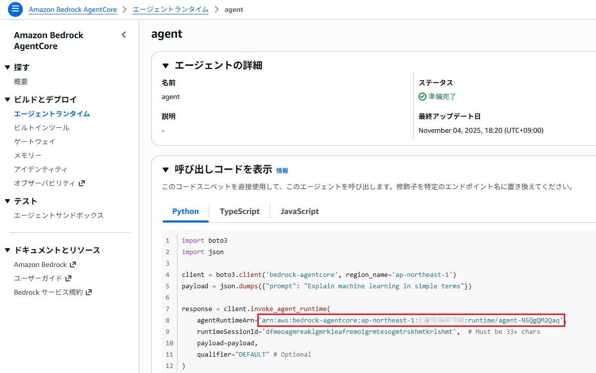Go to Amazon Bedrock AgentCore breadcrumb
This screenshot has width=596, height=373.
coord(72,9)
